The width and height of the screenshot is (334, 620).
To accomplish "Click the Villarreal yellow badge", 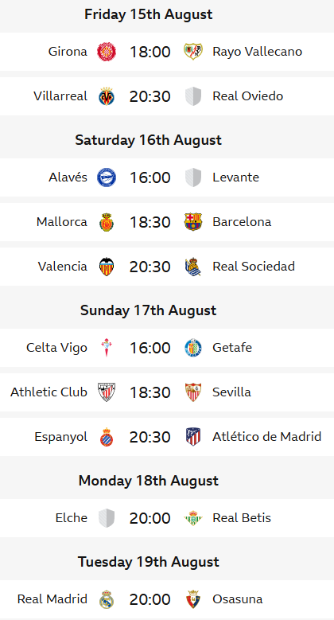I will coord(107,96).
